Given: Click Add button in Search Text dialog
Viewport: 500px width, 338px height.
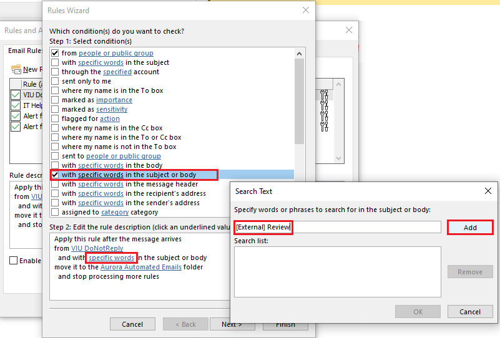Looking at the screenshot, I should tap(470, 228).
